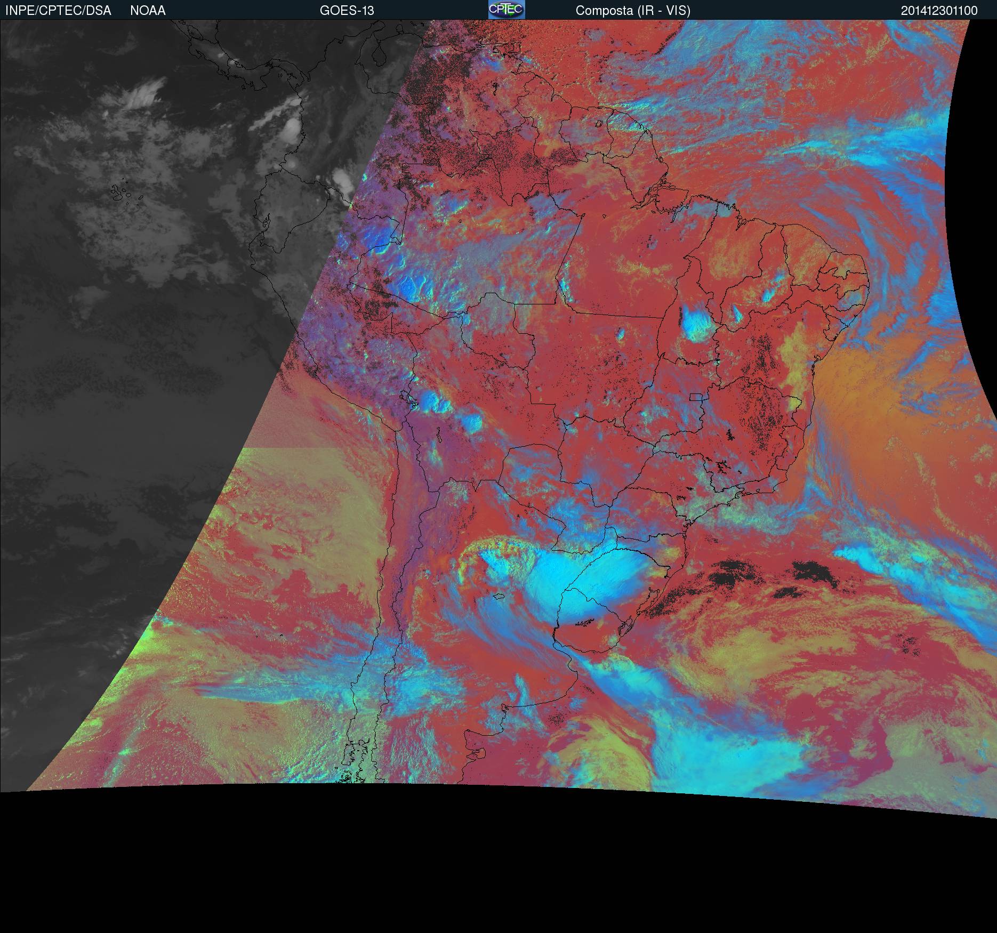Click the 201412301100 timestamp

point(939,11)
